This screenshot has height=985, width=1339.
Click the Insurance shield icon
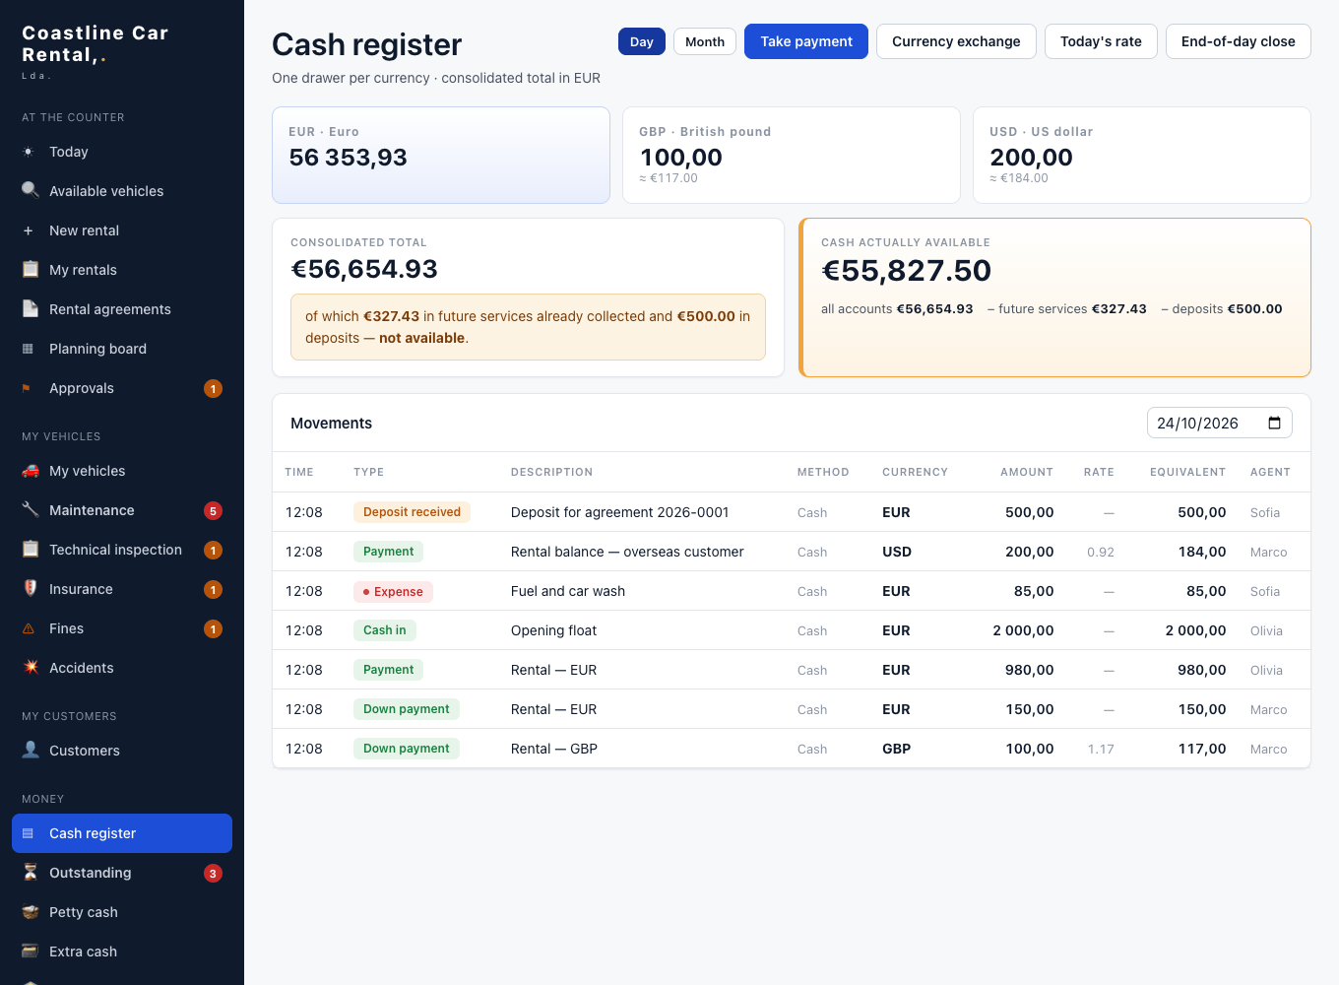click(31, 588)
